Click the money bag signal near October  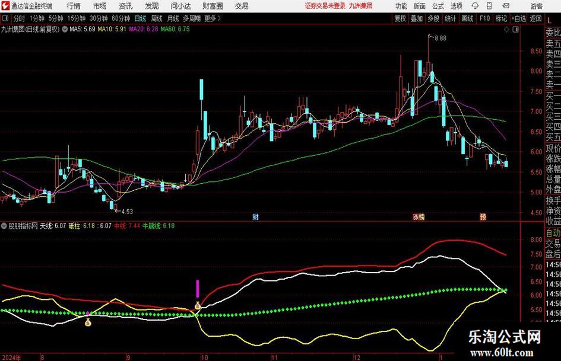(x=198, y=306)
